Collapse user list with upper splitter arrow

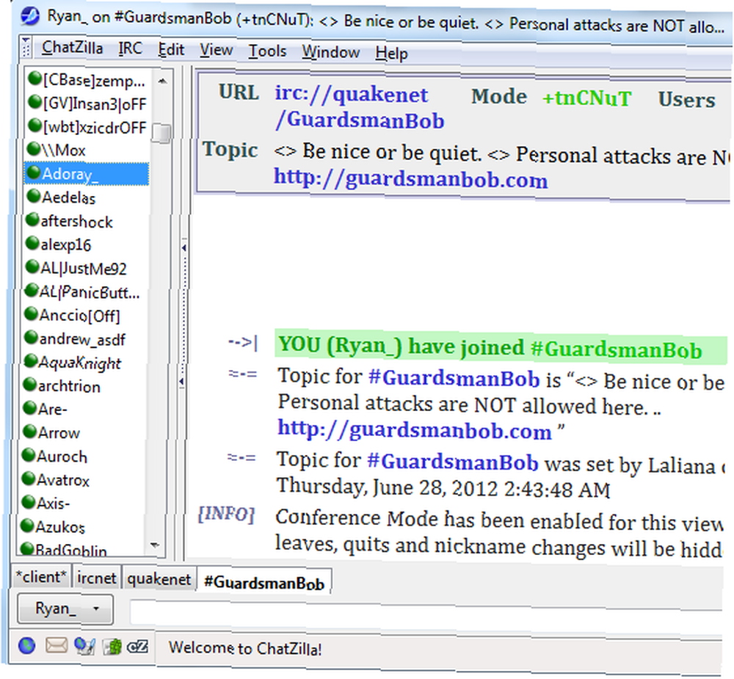pyautogui.click(x=183, y=247)
